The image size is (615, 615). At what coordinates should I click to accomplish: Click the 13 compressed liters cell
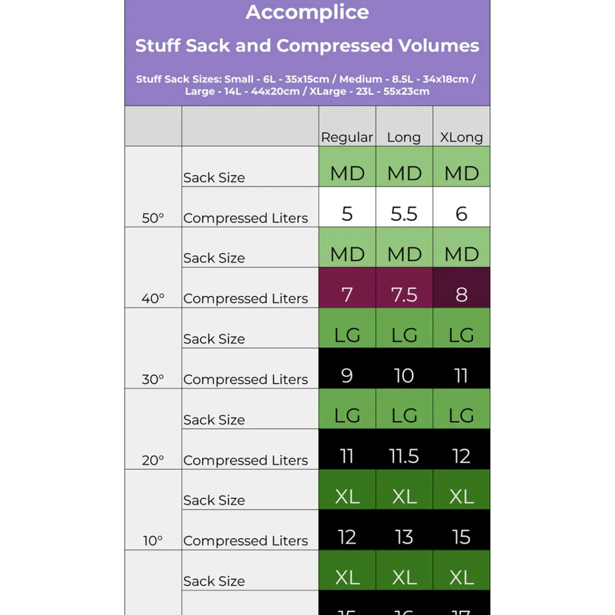(x=404, y=536)
